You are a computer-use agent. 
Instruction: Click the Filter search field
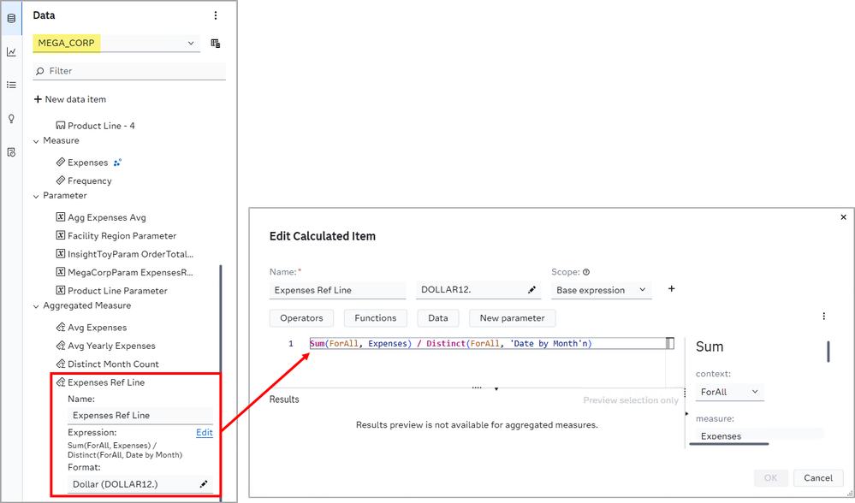129,71
